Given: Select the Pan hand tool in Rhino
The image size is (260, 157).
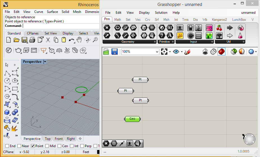Looking at the screenshot, I should click(x=79, y=40).
